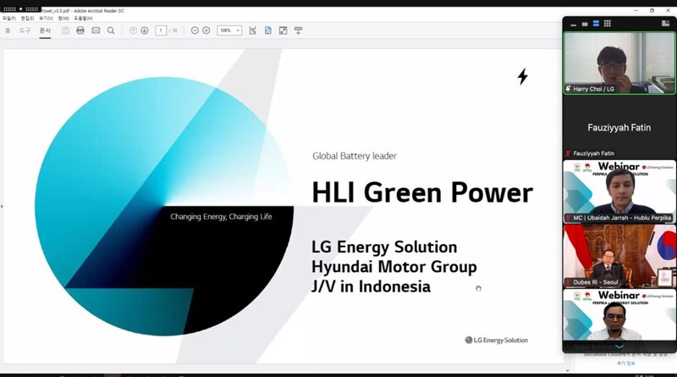Click the J/V in Indonesia text
The height and width of the screenshot is (377, 677).
click(x=371, y=286)
